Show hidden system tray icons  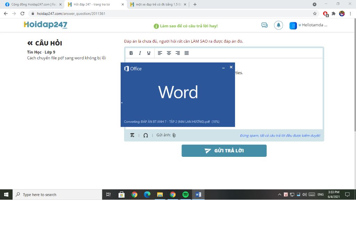tap(280, 195)
